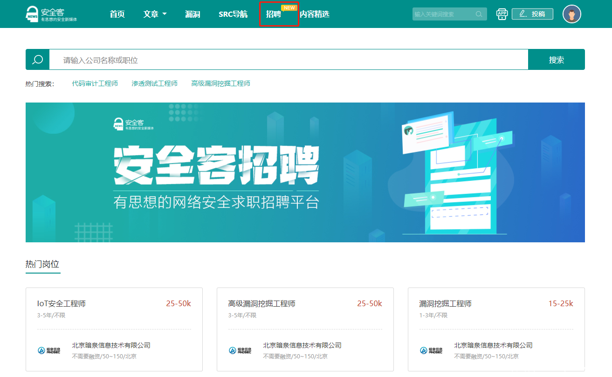Screen dimensions: 612x377
Task: Open the 漏洞 navigation item
Action: [193, 14]
